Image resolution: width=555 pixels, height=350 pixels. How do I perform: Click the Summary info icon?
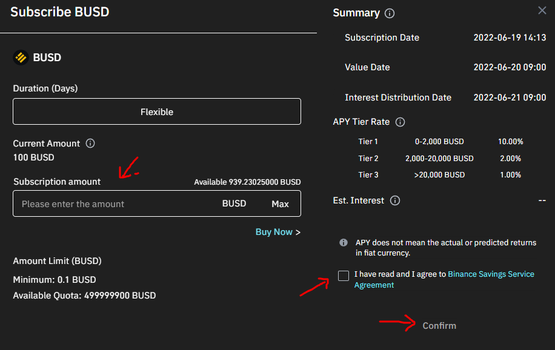pyautogui.click(x=390, y=13)
